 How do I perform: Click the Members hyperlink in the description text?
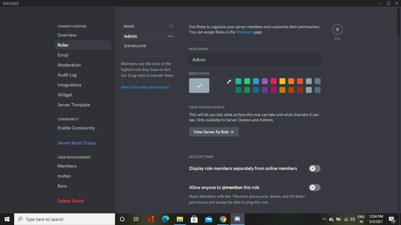pos(244,32)
